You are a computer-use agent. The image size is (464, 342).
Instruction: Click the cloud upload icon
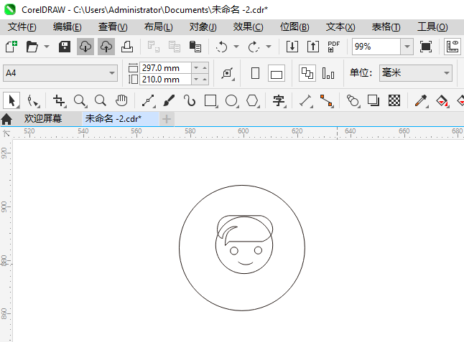(106, 47)
